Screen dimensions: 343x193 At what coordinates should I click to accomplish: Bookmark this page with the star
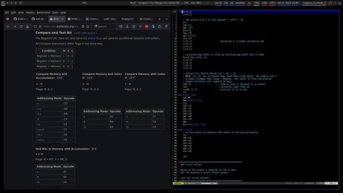88,26
